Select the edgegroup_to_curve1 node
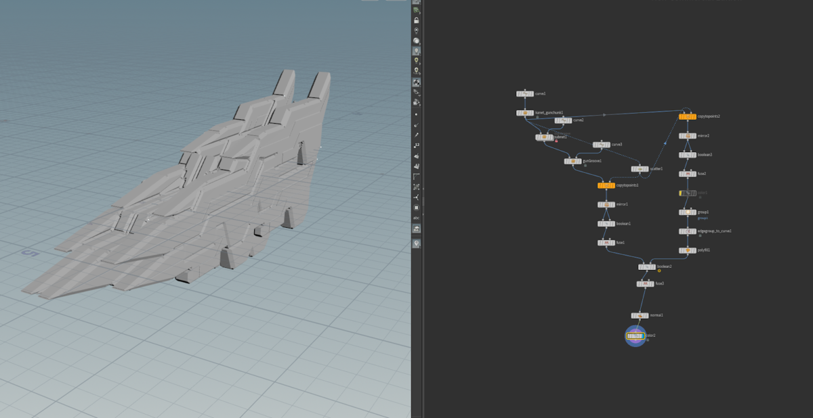This screenshot has width=813, height=418. [x=688, y=231]
